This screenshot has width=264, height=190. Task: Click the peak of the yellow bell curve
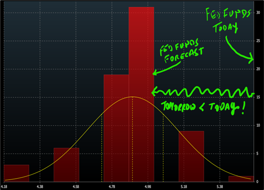pos(133,97)
